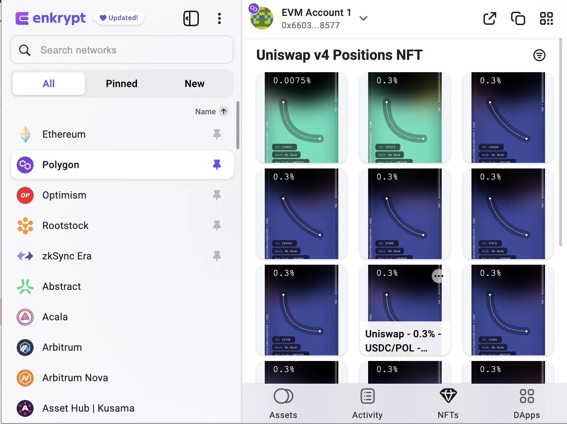Switch to the All networks tab
The width and height of the screenshot is (567, 424).
pyautogui.click(x=49, y=84)
